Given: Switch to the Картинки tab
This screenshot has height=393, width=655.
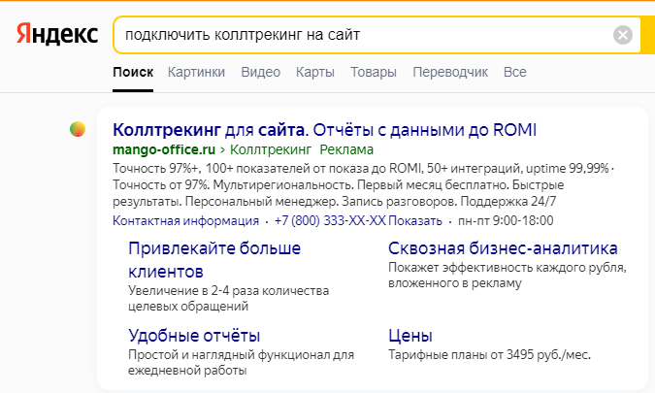Looking at the screenshot, I should coord(196,72).
